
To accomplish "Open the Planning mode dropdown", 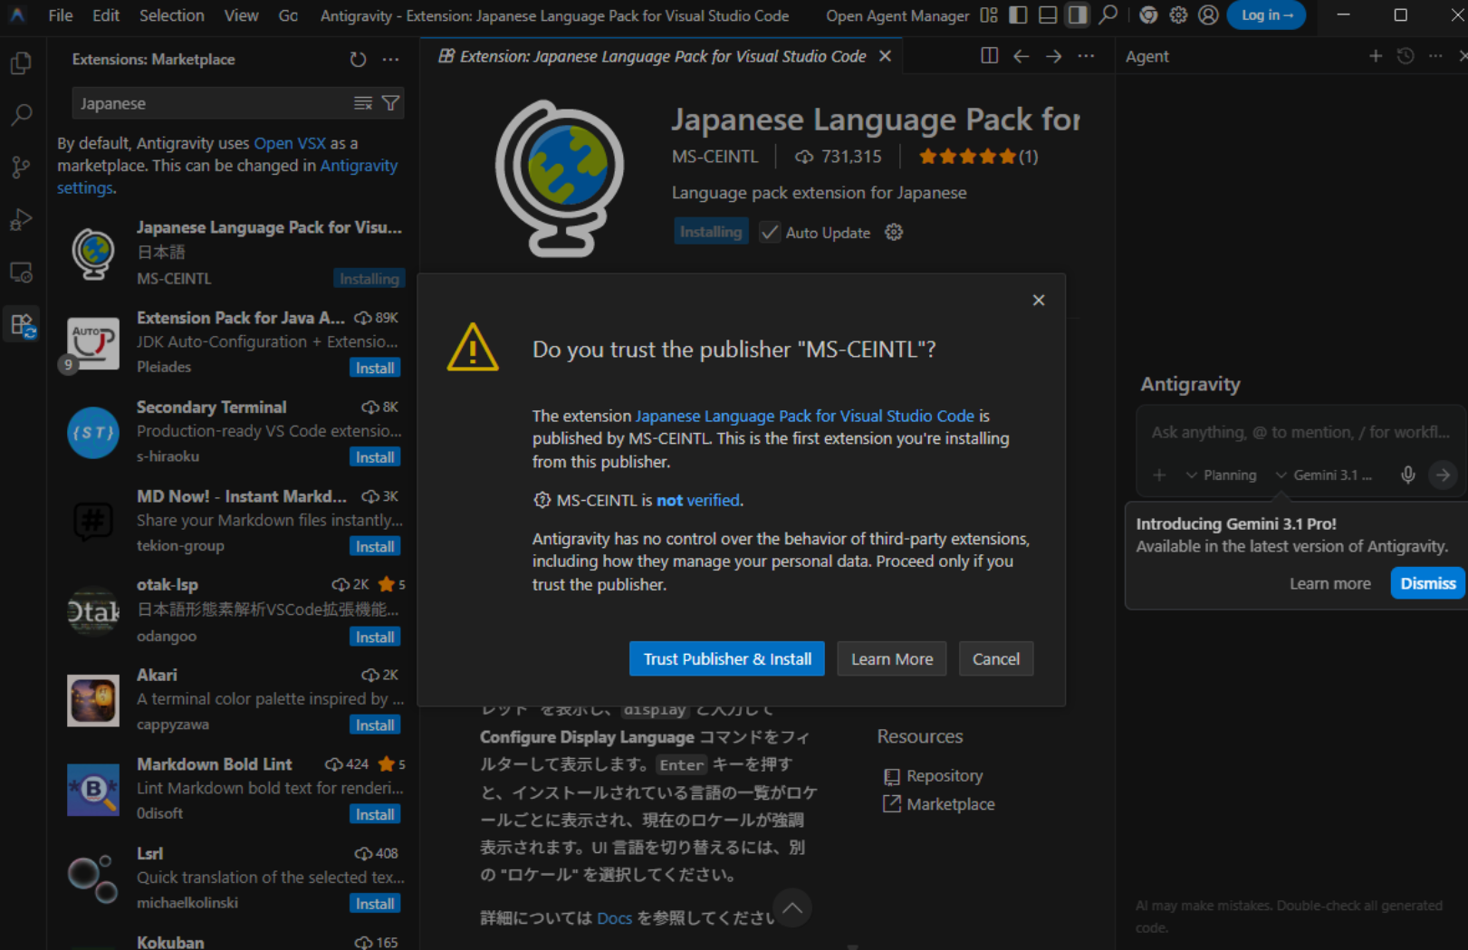I will [1221, 474].
